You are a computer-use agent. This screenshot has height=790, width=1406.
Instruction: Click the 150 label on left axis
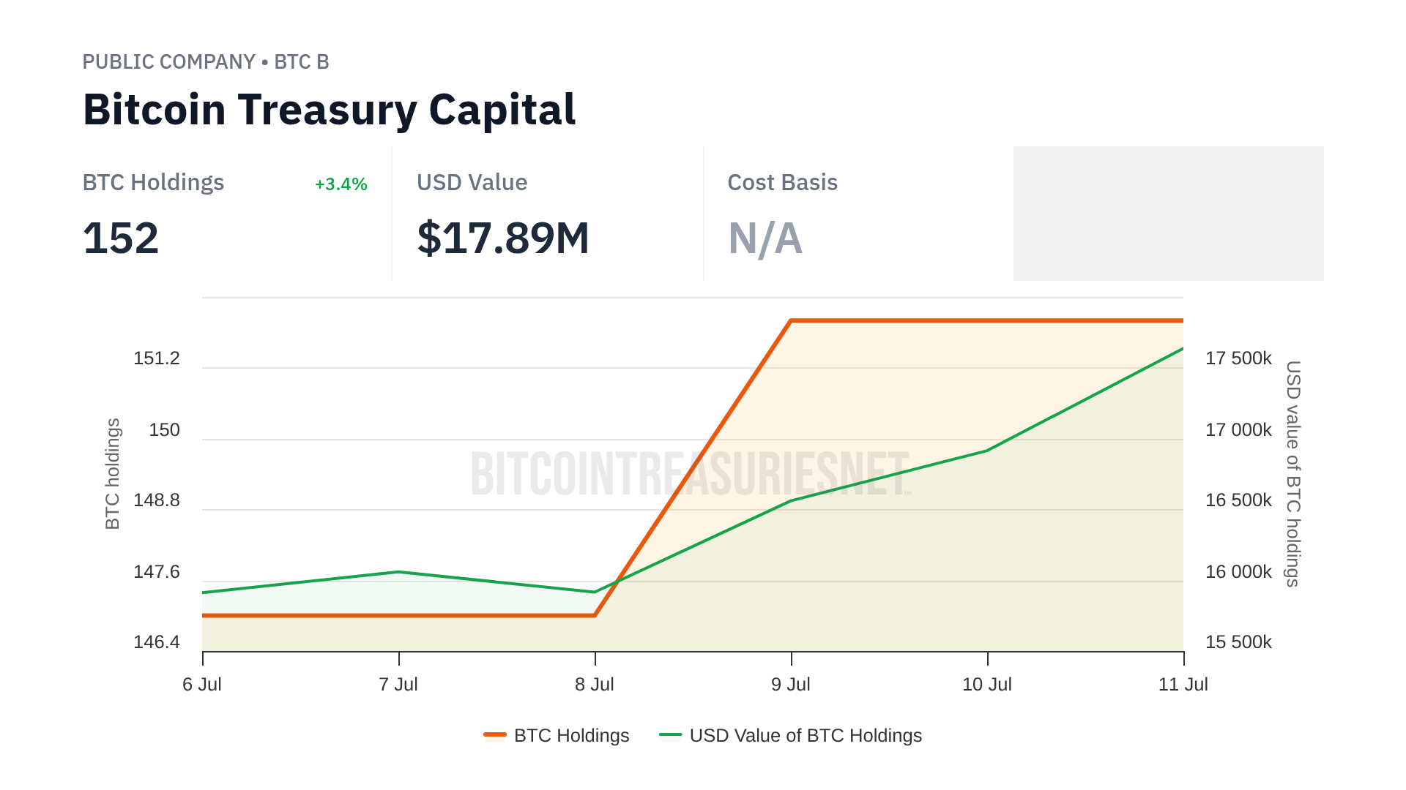[x=164, y=430]
